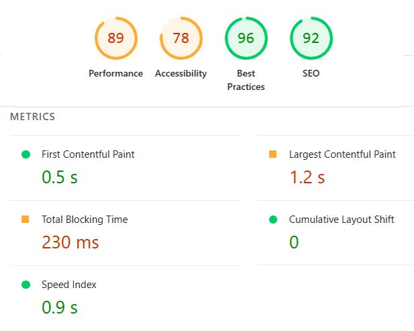Click the Accessibility score gauge showing 78
Screen dimensions: 414x331
180,38
